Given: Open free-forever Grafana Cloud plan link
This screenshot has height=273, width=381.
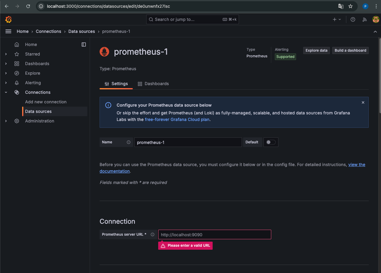Looking at the screenshot, I should 177,119.
